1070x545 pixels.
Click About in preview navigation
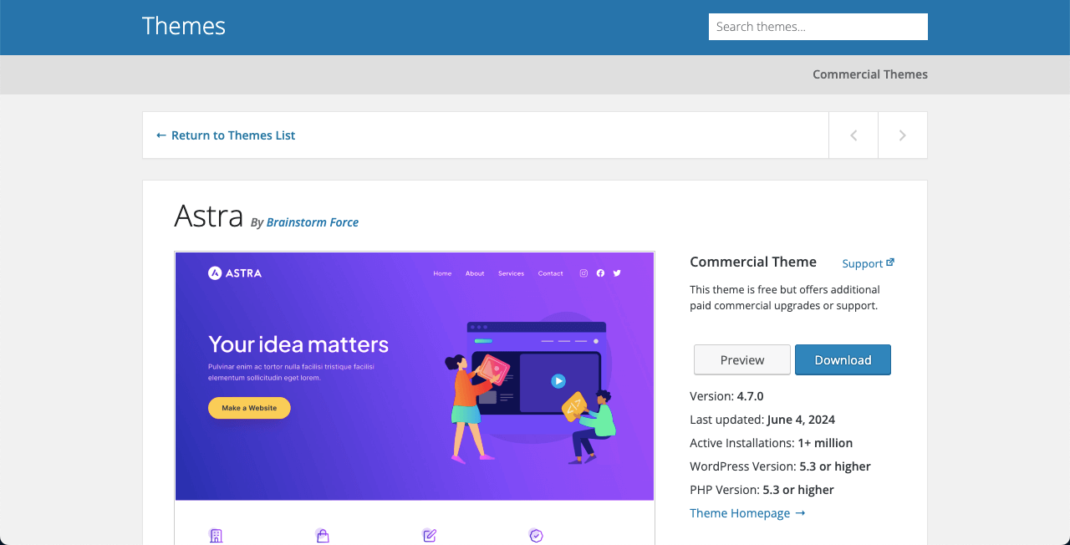pyautogui.click(x=475, y=273)
